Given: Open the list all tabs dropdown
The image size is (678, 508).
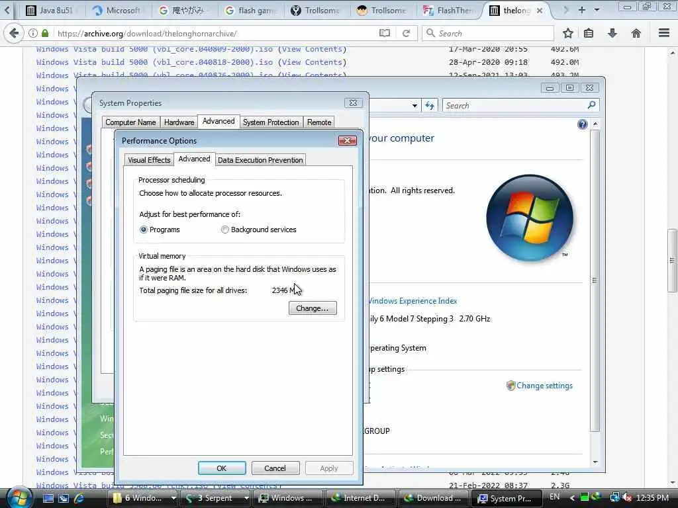Looking at the screenshot, I should 597,10.
